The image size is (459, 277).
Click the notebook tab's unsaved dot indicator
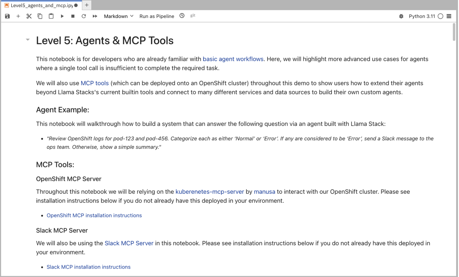76,5
